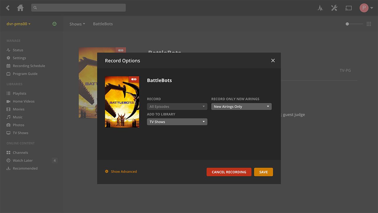Open Status in sidebar
The image size is (378, 213).
pyautogui.click(x=18, y=50)
